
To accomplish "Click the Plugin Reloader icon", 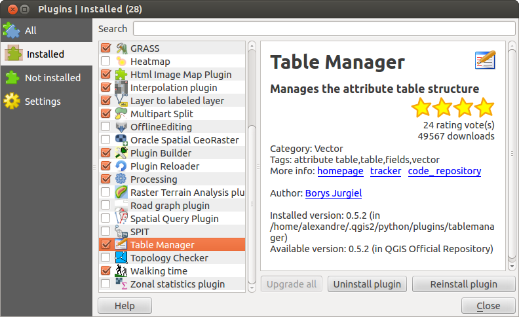I will coord(121,166).
